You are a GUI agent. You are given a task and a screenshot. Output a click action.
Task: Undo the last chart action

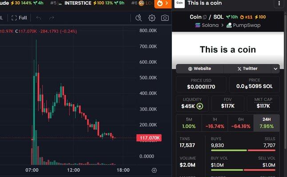[39, 18]
